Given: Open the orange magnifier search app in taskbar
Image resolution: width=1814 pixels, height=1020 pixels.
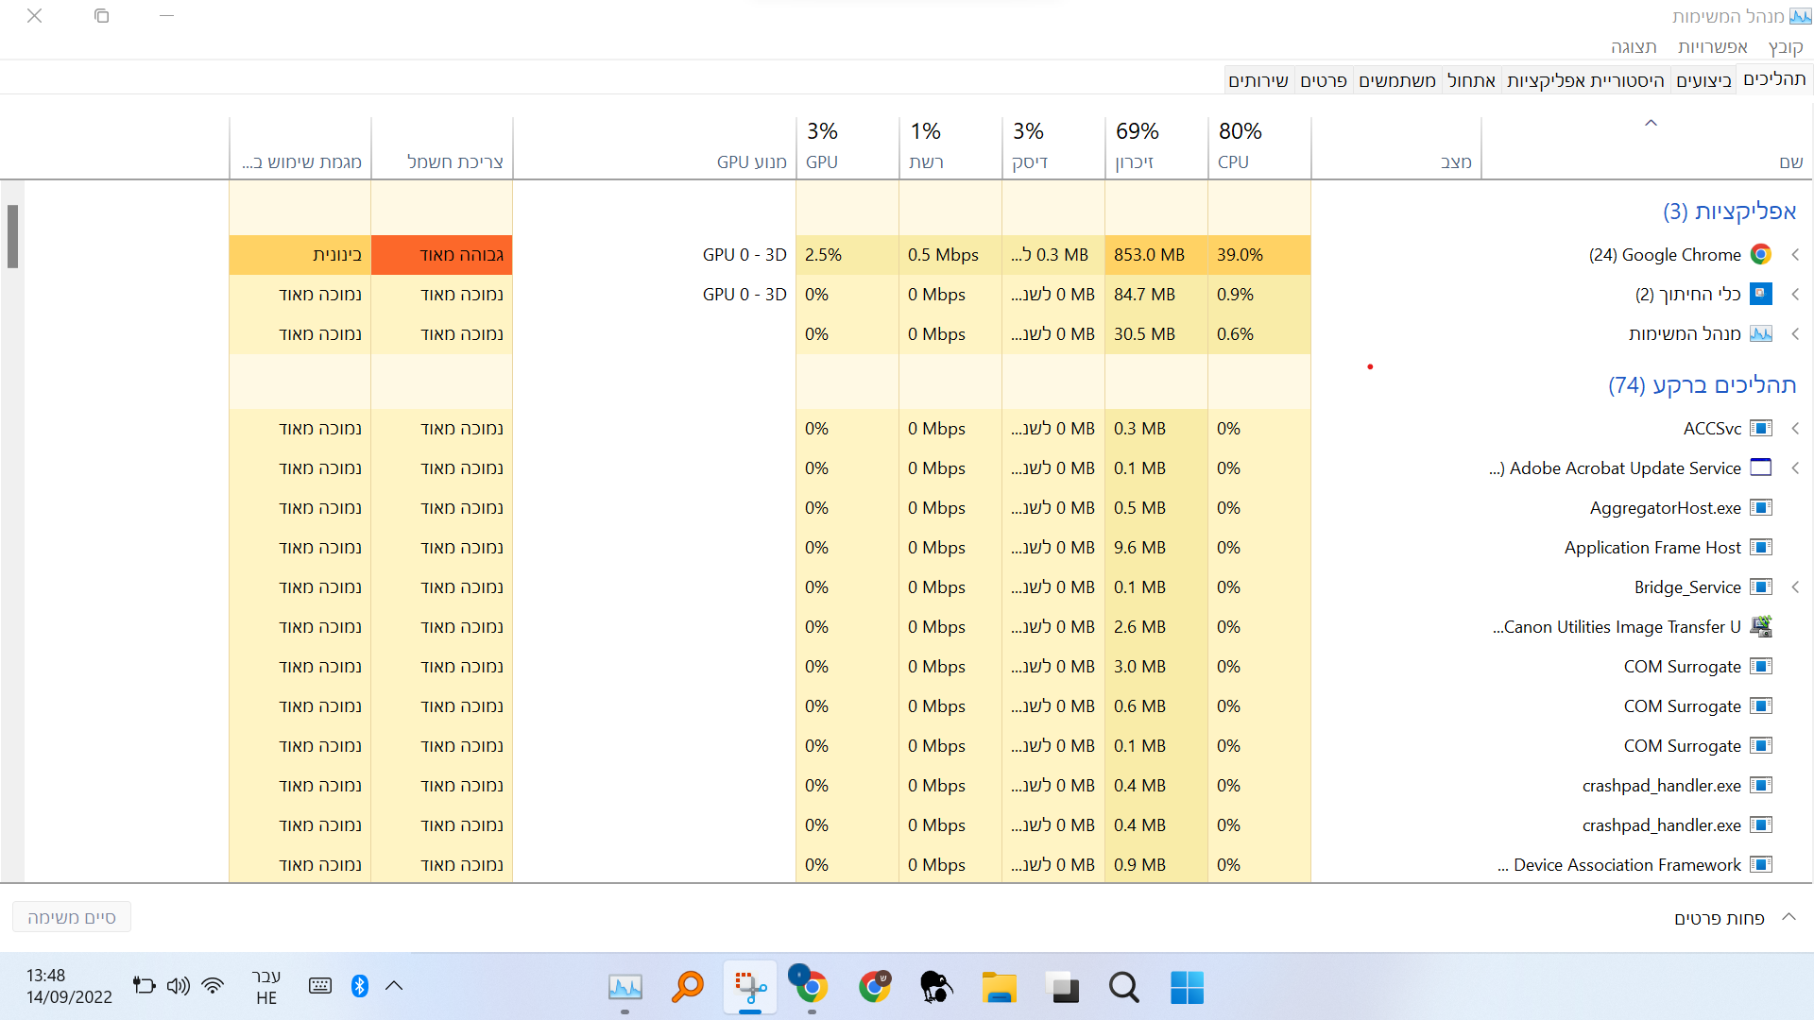Looking at the screenshot, I should pos(688,988).
